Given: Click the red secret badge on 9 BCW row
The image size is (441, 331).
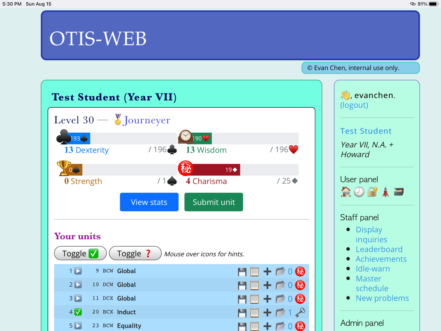Looking at the screenshot, I should click(x=300, y=272).
